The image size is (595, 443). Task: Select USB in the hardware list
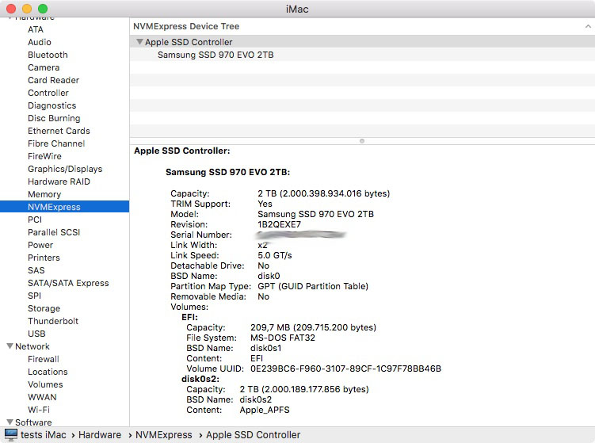coord(36,334)
